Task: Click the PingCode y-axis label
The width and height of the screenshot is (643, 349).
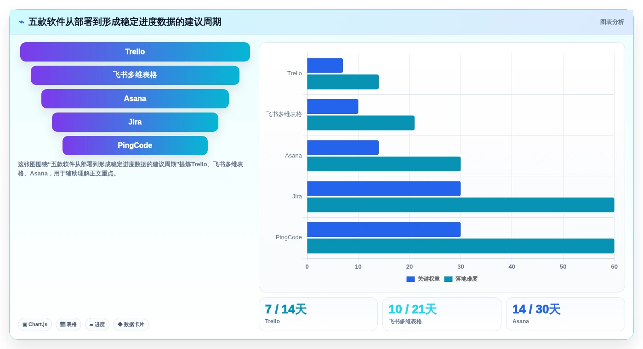Action: pyautogui.click(x=289, y=237)
